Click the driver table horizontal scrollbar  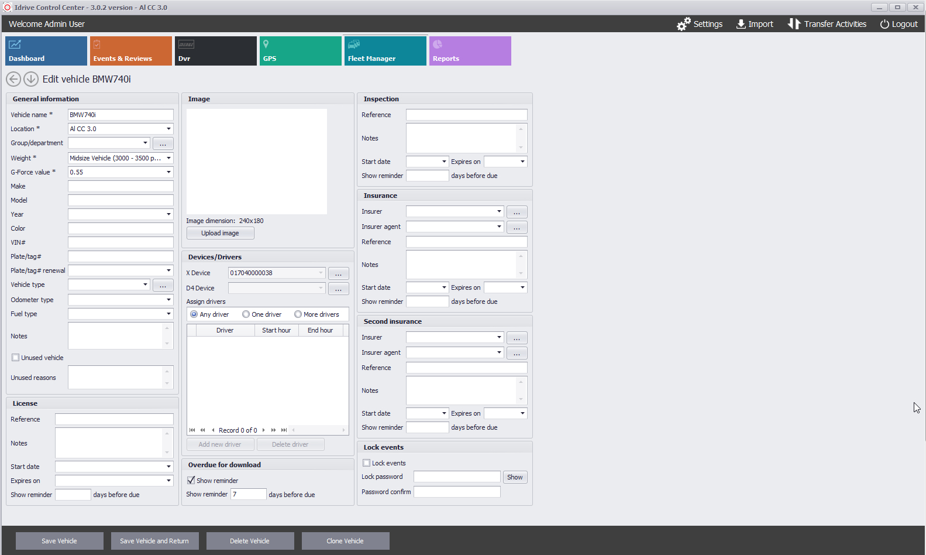[x=319, y=430]
